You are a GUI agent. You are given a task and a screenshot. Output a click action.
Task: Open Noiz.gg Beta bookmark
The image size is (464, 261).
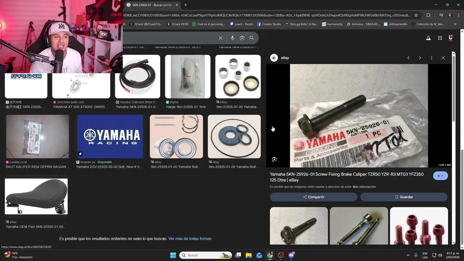[301, 24]
